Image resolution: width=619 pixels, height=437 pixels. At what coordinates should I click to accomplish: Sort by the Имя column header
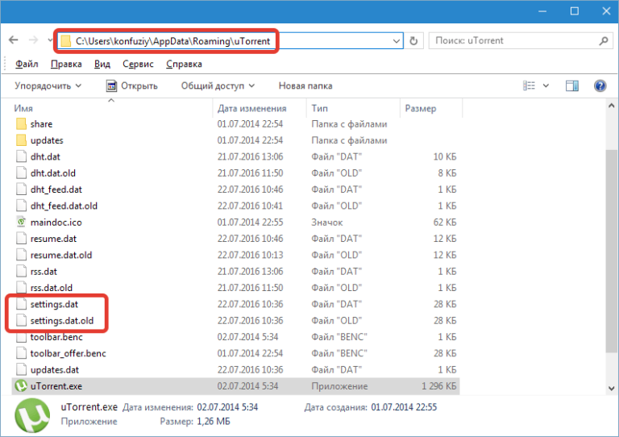pyautogui.click(x=113, y=108)
